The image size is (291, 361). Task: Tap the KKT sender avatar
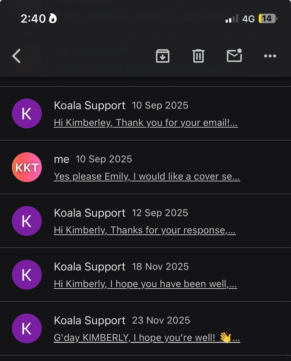[27, 167]
